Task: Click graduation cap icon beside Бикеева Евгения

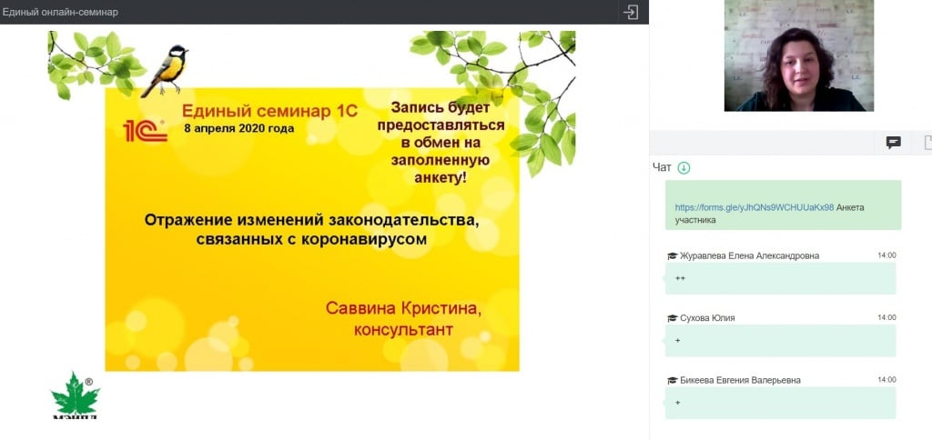Action: point(673,381)
